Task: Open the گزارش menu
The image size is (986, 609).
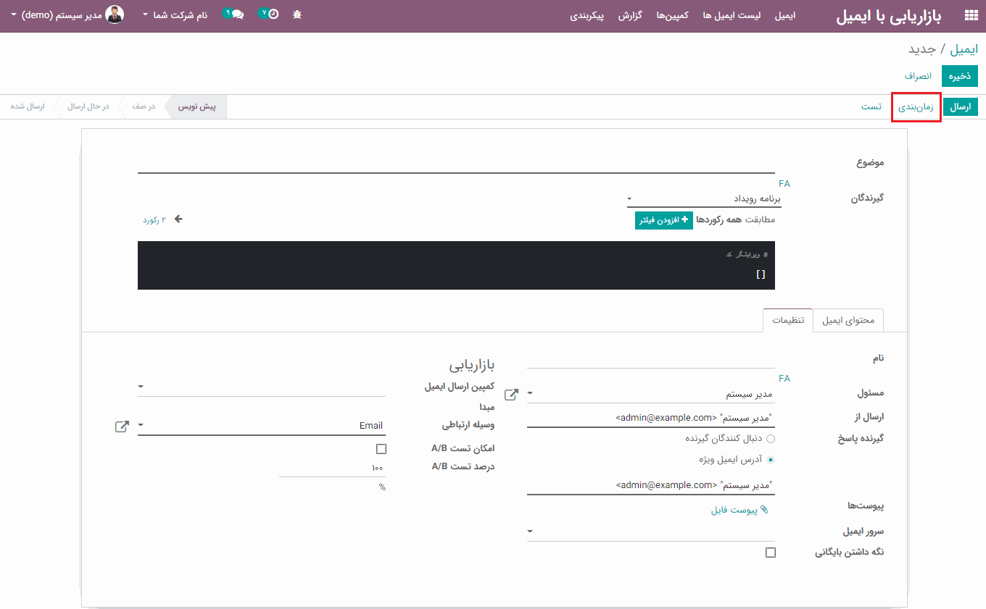Action: tap(630, 15)
